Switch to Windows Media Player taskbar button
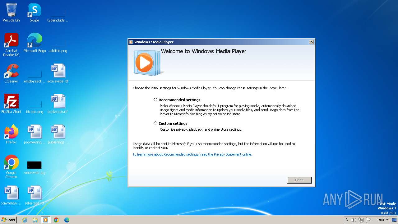The image size is (398, 224). pos(46,220)
